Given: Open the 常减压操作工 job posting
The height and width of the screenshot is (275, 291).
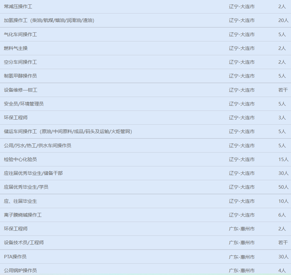Looking at the screenshot, I should tap(18, 6).
